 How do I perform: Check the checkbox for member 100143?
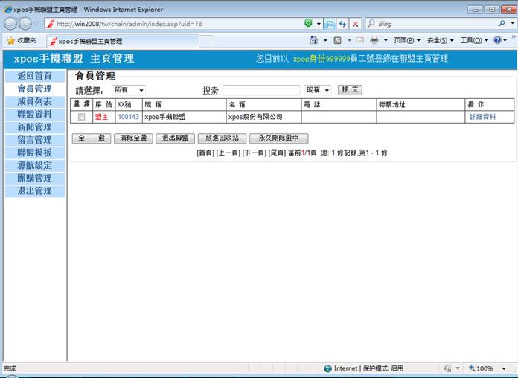[x=81, y=117]
